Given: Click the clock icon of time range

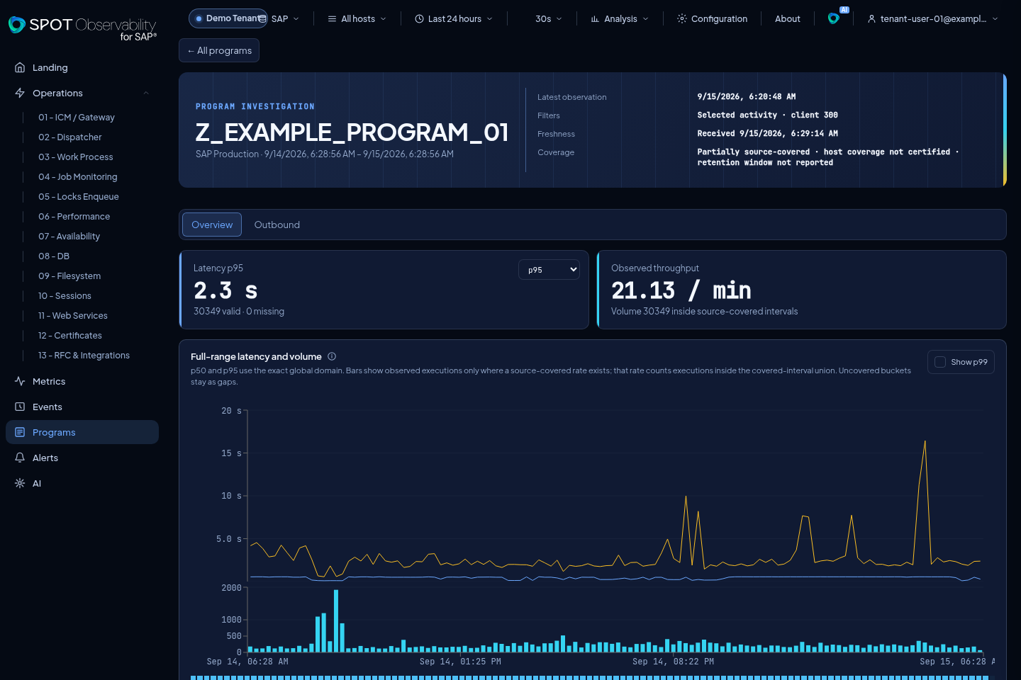Looking at the screenshot, I should [x=419, y=18].
